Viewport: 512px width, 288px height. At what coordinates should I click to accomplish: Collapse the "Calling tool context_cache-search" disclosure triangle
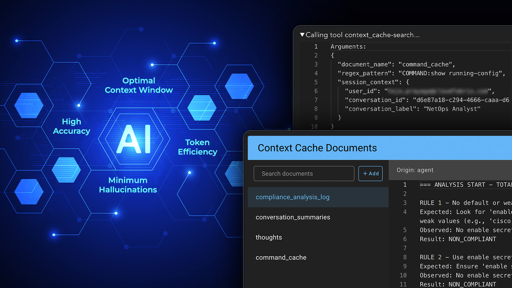point(302,35)
